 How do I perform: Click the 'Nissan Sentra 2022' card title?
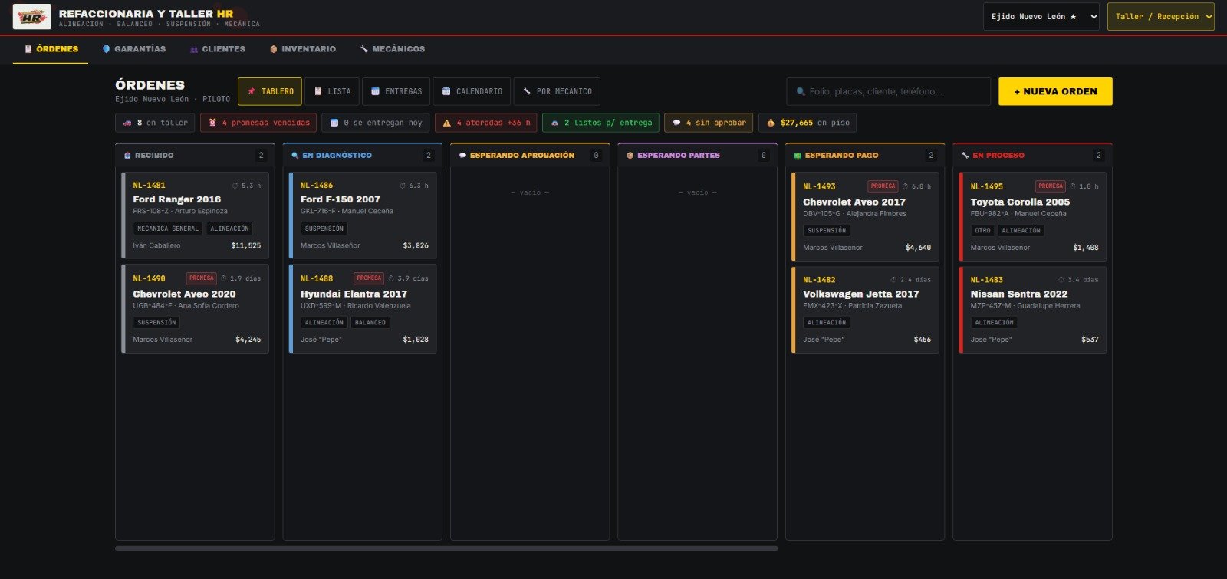click(x=1019, y=294)
